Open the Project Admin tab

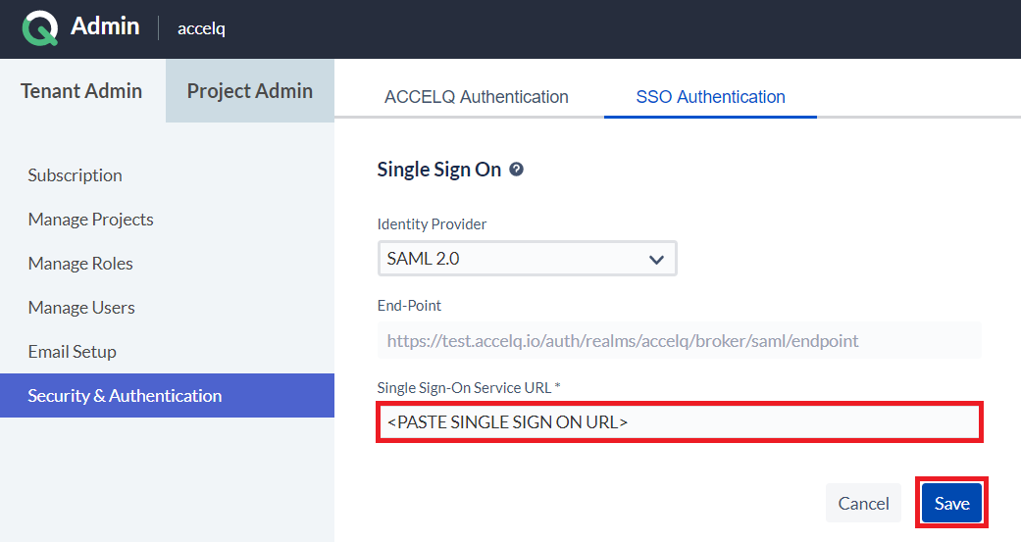click(250, 90)
